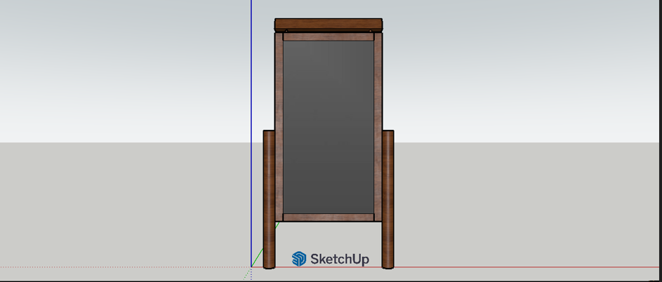Select the bottom horizontal frame rail

(329, 217)
